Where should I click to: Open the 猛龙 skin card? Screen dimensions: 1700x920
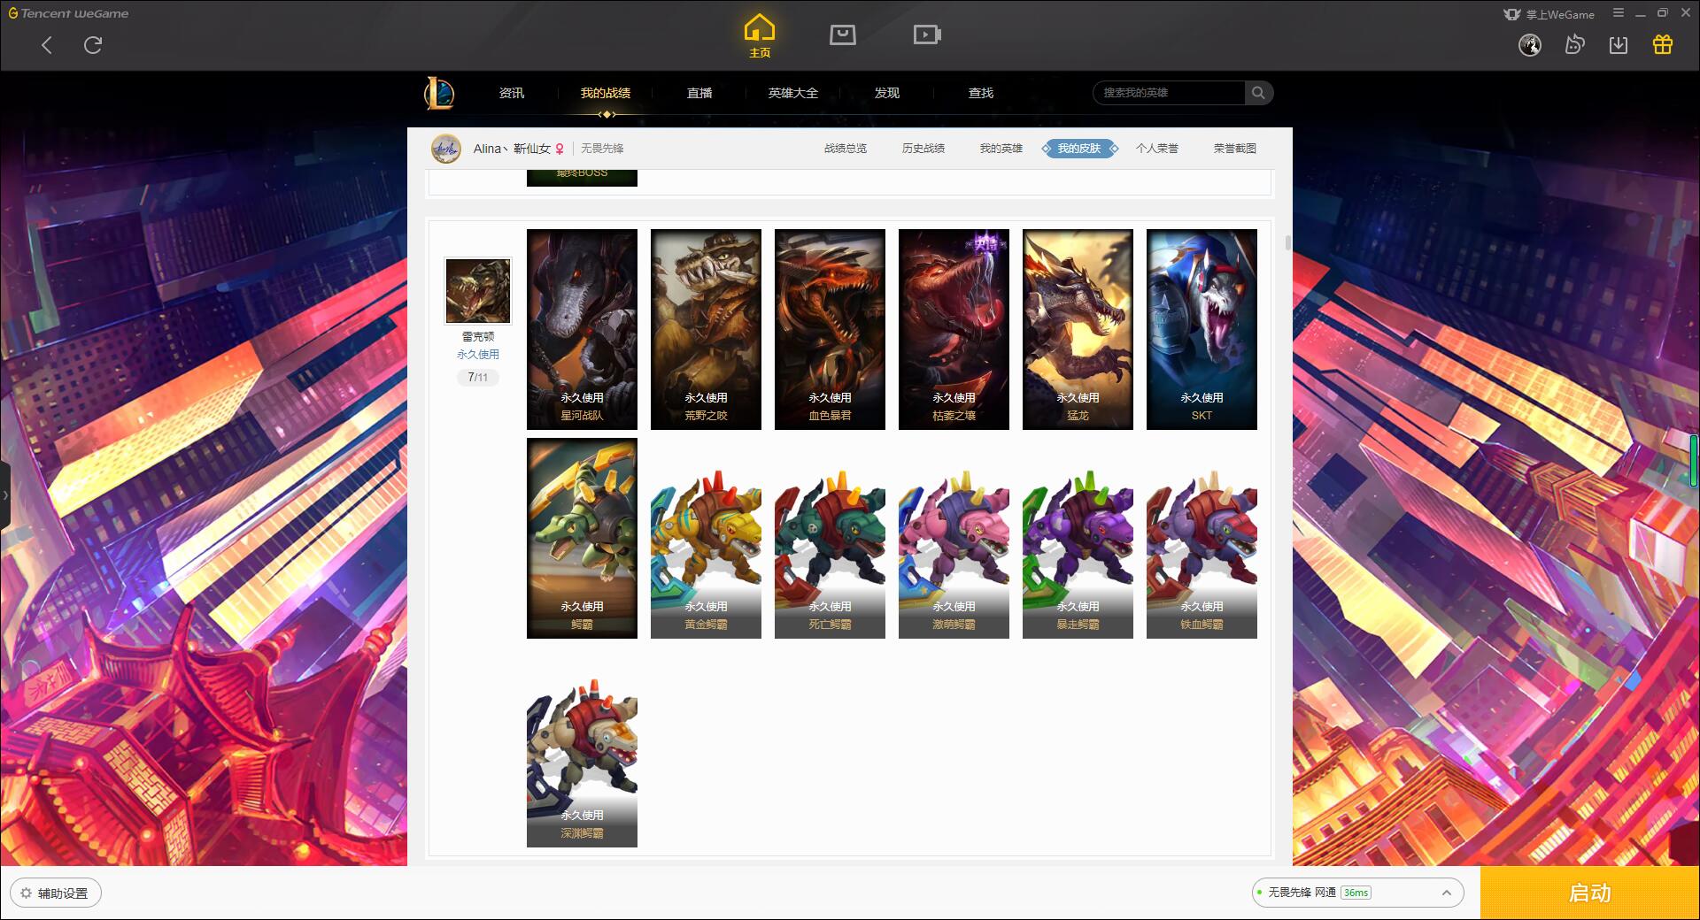(x=1078, y=329)
